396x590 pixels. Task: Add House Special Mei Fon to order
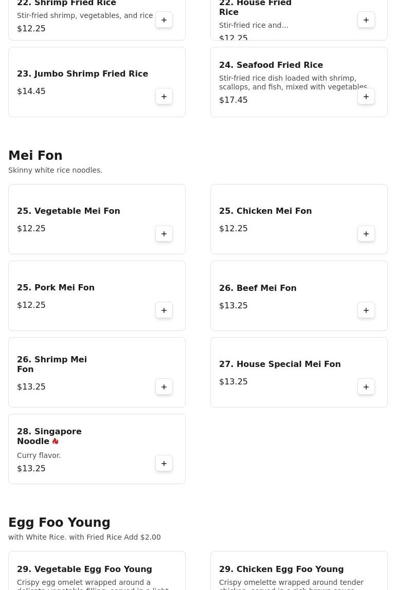pos(366,387)
